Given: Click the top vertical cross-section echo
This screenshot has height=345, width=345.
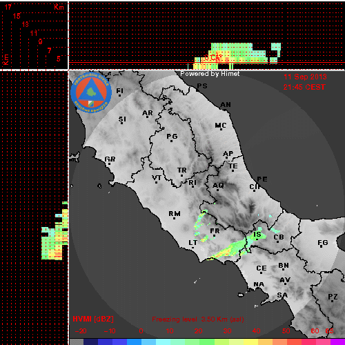Looking at the screenshot, I should 235,56.
